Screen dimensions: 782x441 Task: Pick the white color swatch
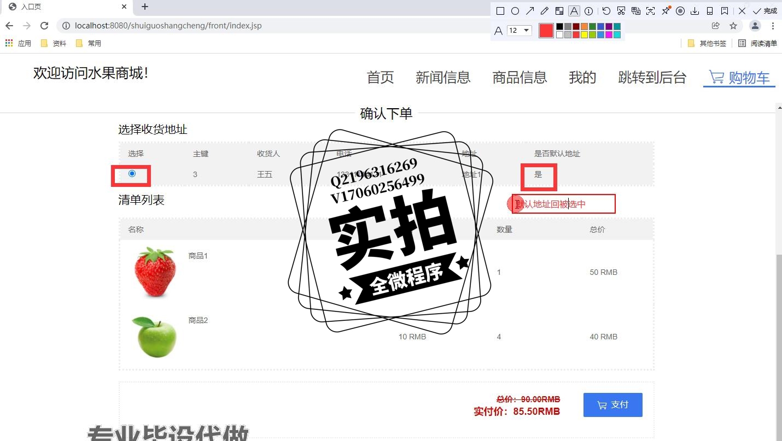pos(559,34)
